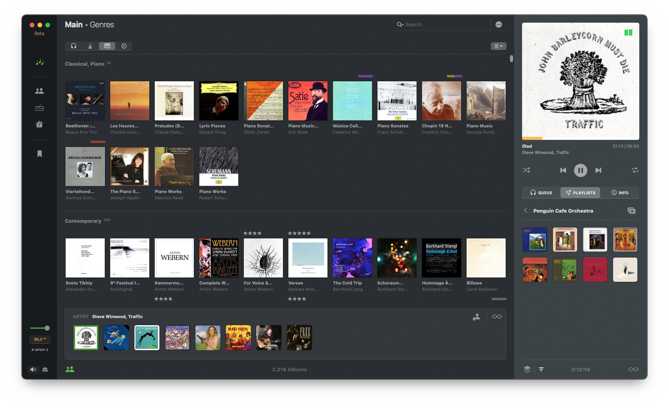Screen dimensions: 669x408
Task: Click the 96,0 sample rate badge
Action: click(40, 339)
